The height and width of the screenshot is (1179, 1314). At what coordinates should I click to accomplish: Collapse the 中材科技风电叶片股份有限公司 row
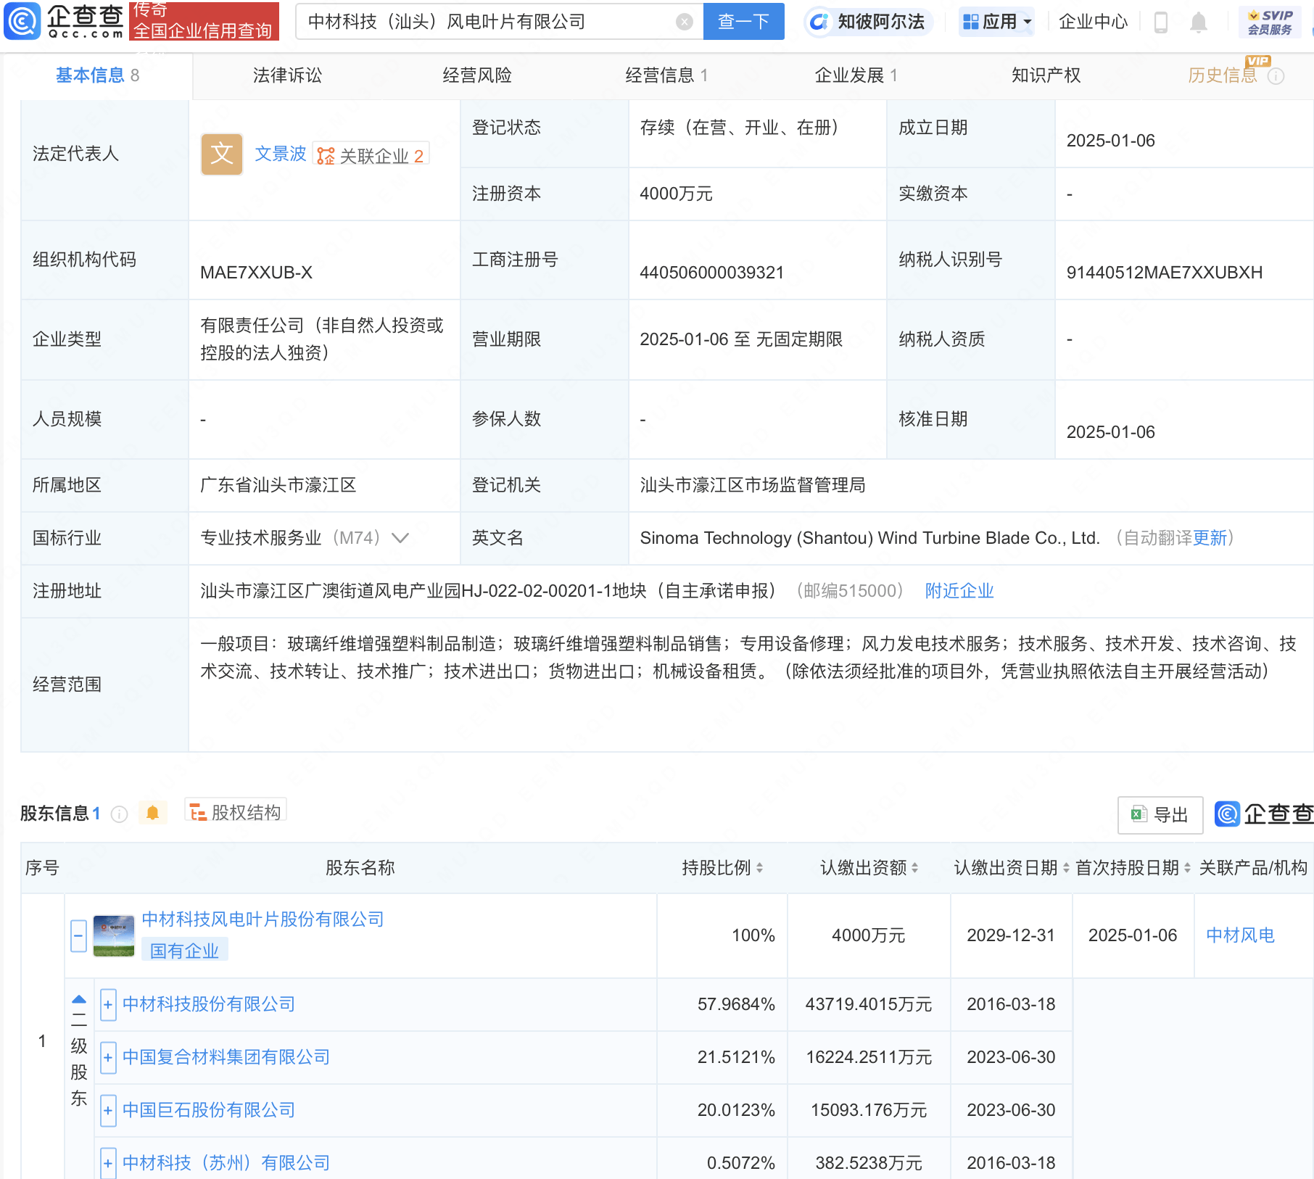(x=78, y=935)
